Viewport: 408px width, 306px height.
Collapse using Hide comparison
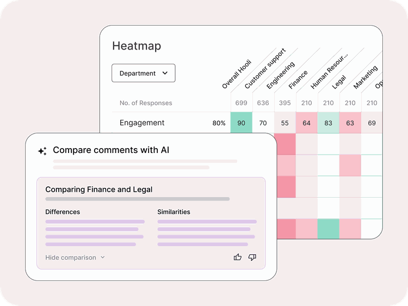click(x=71, y=258)
